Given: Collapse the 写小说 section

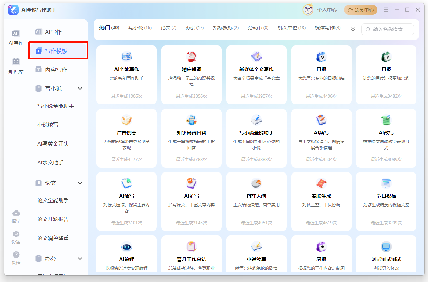Looking at the screenshot, I should 80,89.
